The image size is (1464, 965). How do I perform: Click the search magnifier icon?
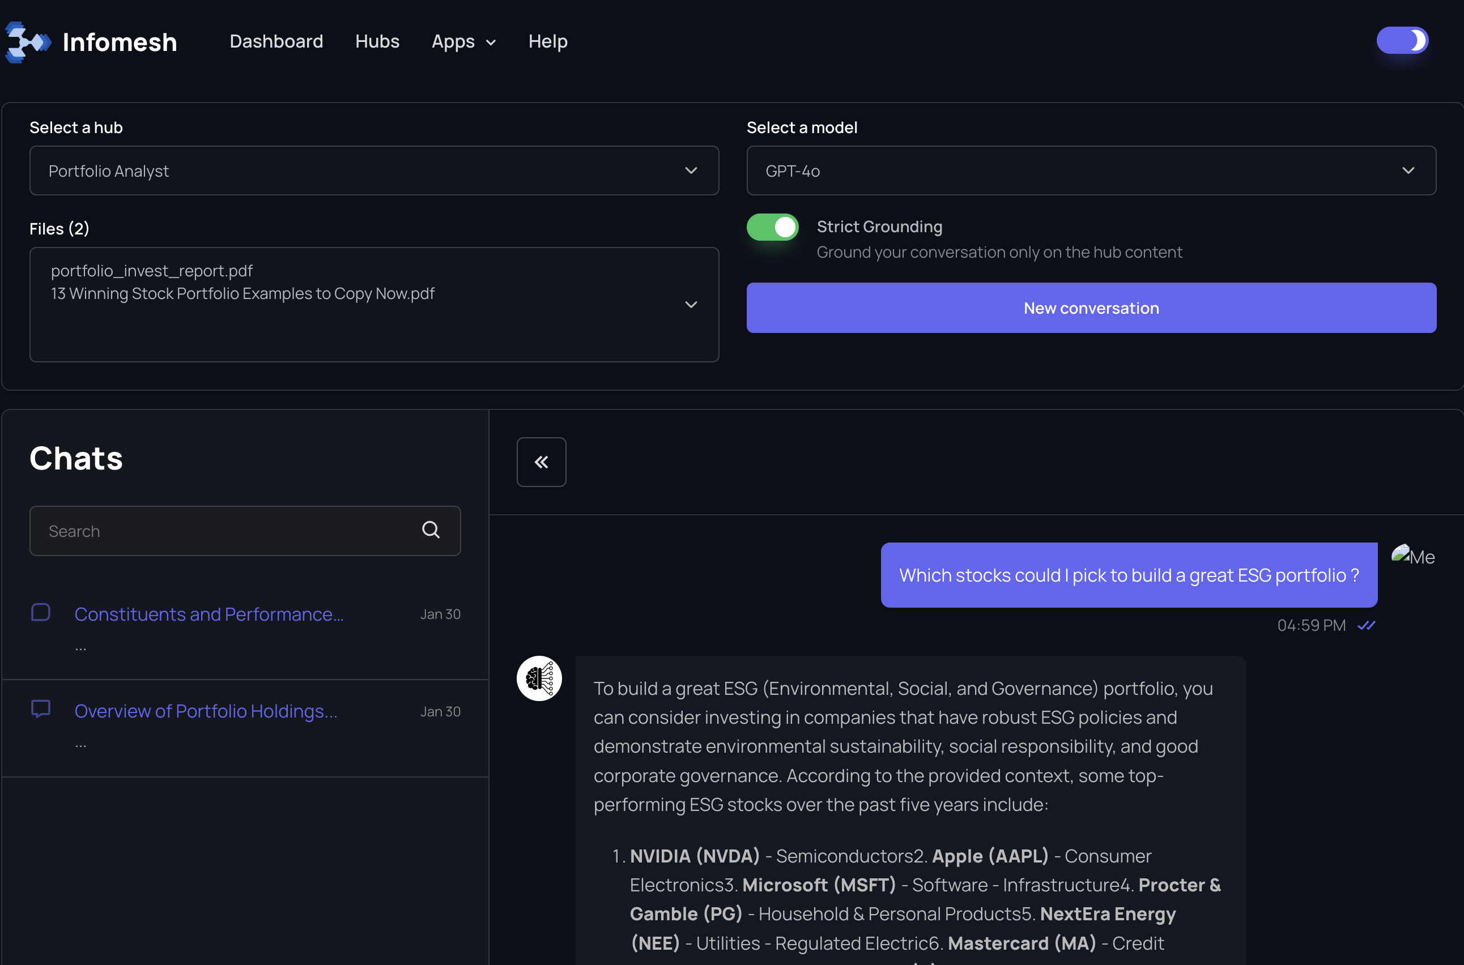(431, 530)
